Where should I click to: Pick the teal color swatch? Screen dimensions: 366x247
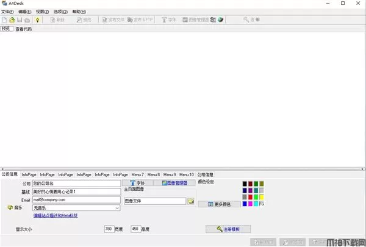tap(256, 190)
